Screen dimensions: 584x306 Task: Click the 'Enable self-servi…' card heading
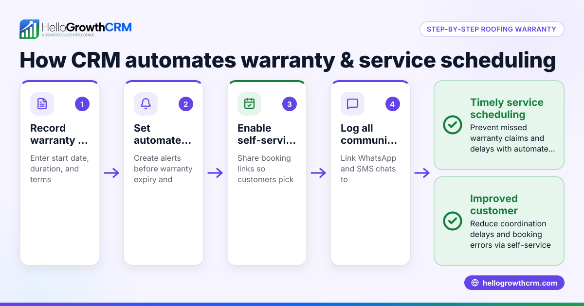point(267,135)
